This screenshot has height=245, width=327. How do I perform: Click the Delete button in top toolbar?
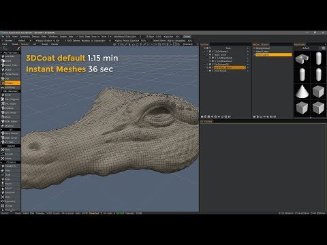[x=187, y=37]
